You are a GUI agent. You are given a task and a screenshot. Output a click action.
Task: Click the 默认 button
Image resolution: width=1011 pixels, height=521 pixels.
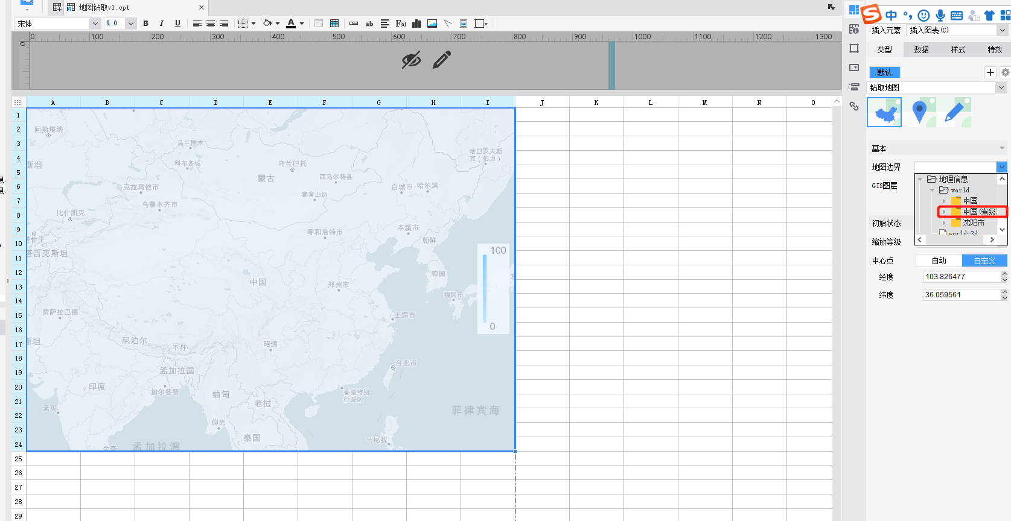(x=884, y=72)
